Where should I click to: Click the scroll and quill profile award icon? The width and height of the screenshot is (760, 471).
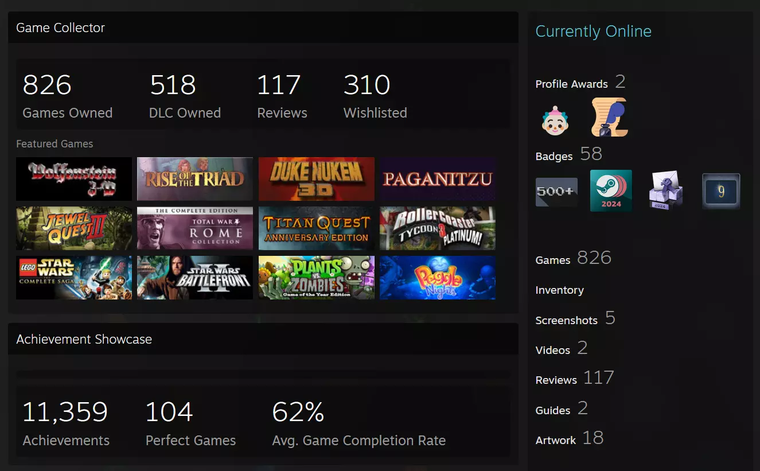pos(610,117)
